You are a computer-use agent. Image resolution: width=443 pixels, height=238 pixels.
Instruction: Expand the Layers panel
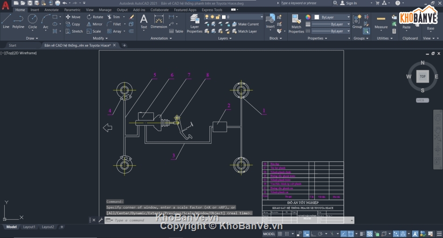[225, 38]
